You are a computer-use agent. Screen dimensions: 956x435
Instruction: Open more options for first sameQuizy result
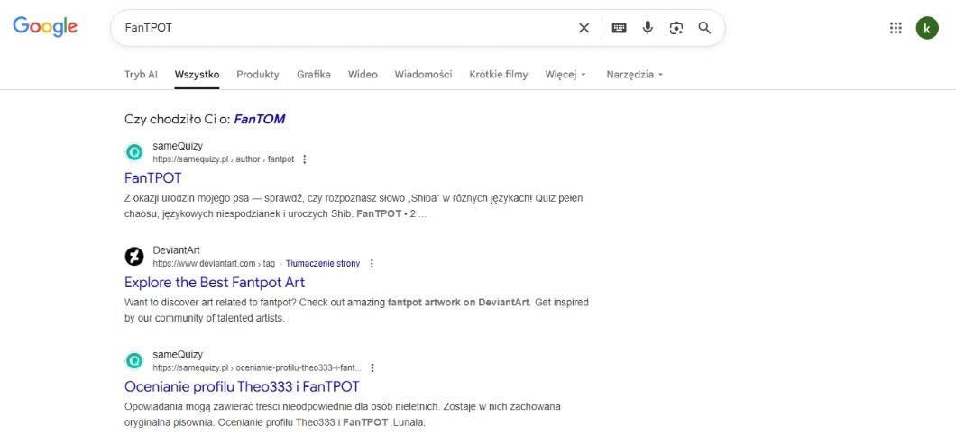(304, 159)
